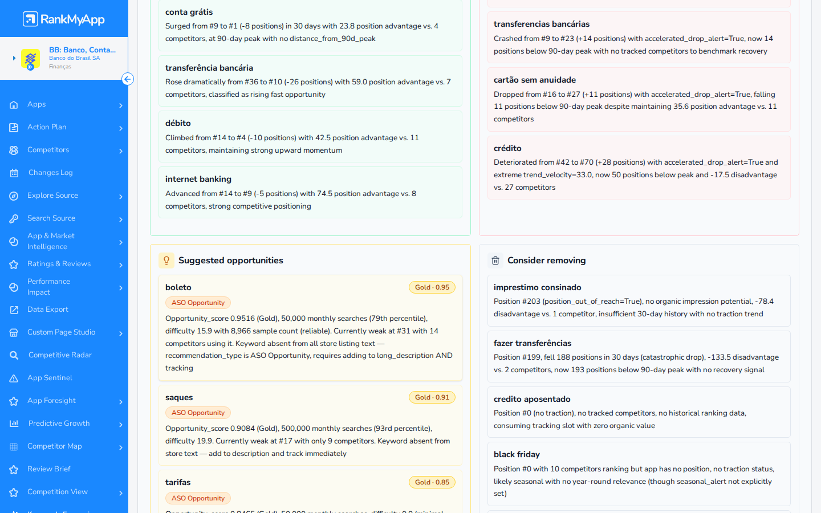Click the Gold · 0.95 badge on boleto

(x=432, y=287)
